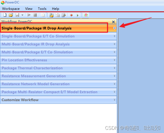Select Pin Location Effectiveness workflow

coord(58,60)
